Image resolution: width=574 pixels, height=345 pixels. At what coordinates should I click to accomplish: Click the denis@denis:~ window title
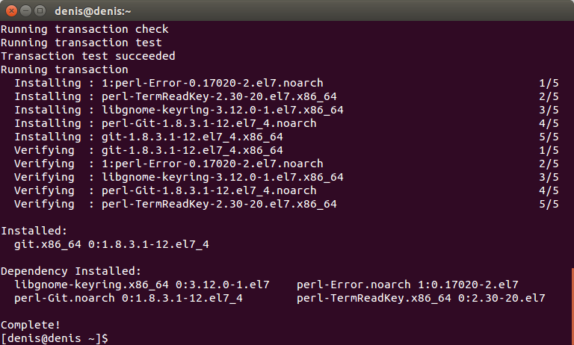pyautogui.click(x=93, y=11)
